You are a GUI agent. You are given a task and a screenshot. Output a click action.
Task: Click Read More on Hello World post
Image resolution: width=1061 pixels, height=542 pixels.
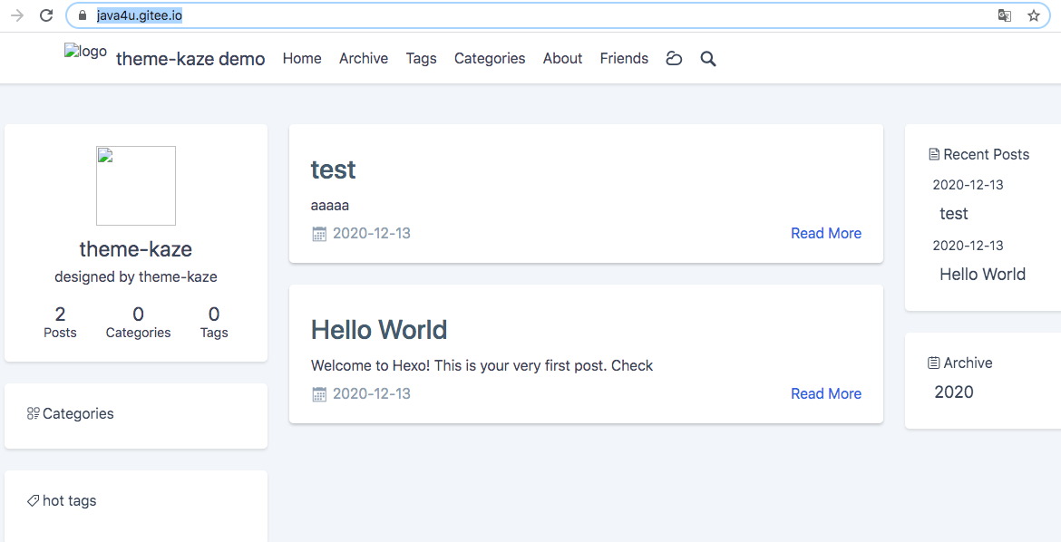click(x=825, y=394)
